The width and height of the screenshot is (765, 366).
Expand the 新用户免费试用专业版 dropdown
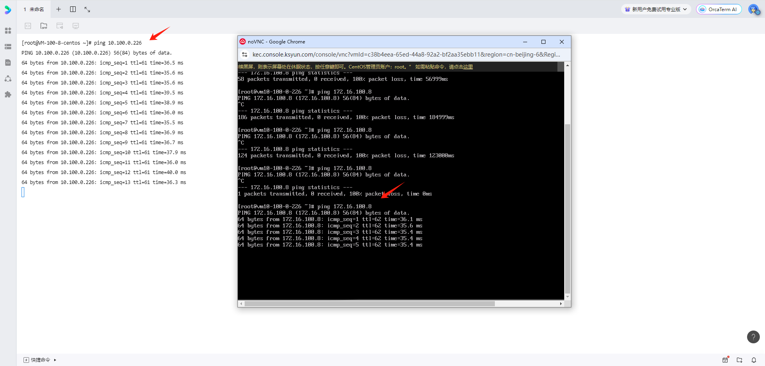(x=656, y=9)
